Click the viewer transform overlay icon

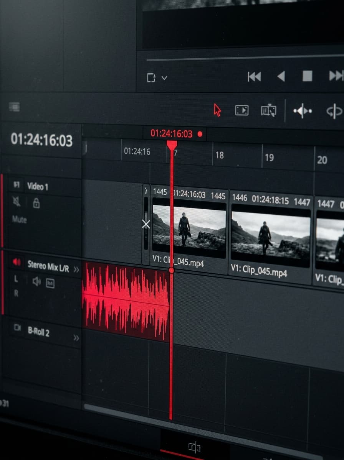(151, 78)
